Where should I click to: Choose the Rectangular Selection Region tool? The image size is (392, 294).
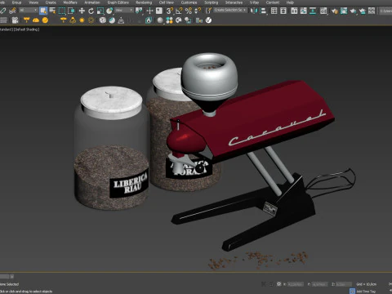pyautogui.click(x=62, y=11)
